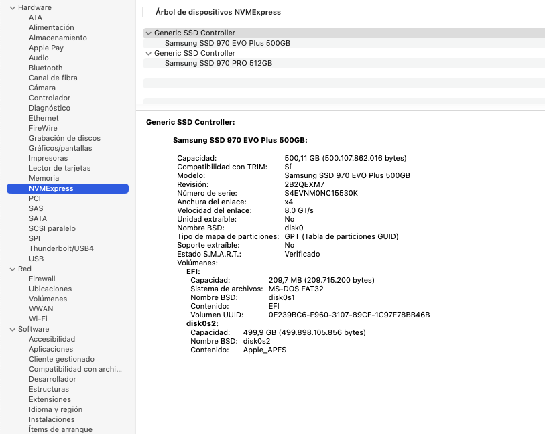Screen dimensions: 545x434
Task: Select Almacenamiento in sidebar
Action: point(58,38)
